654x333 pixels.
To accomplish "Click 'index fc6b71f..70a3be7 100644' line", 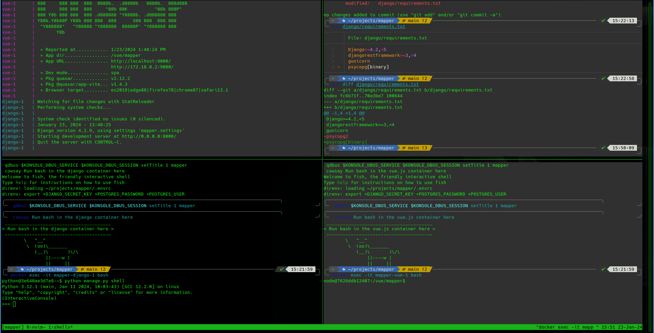I will [363, 96].
